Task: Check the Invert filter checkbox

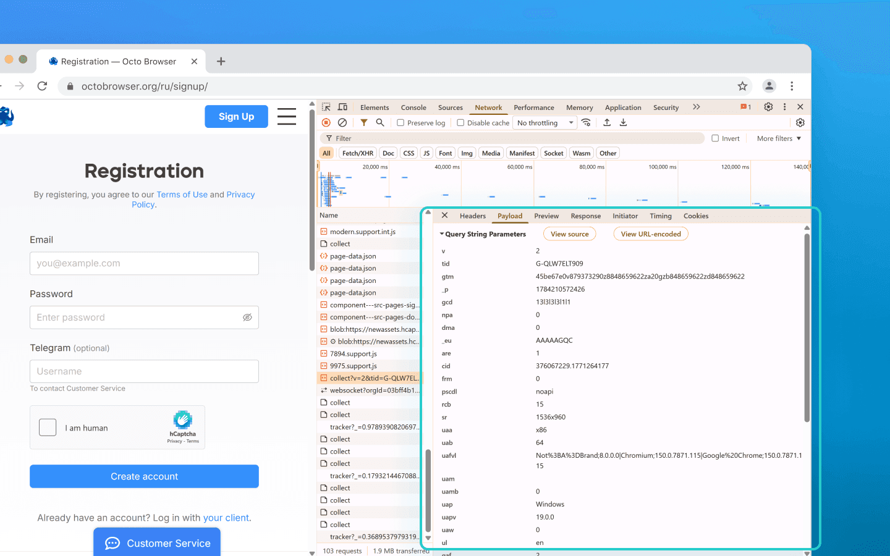Action: 715,138
